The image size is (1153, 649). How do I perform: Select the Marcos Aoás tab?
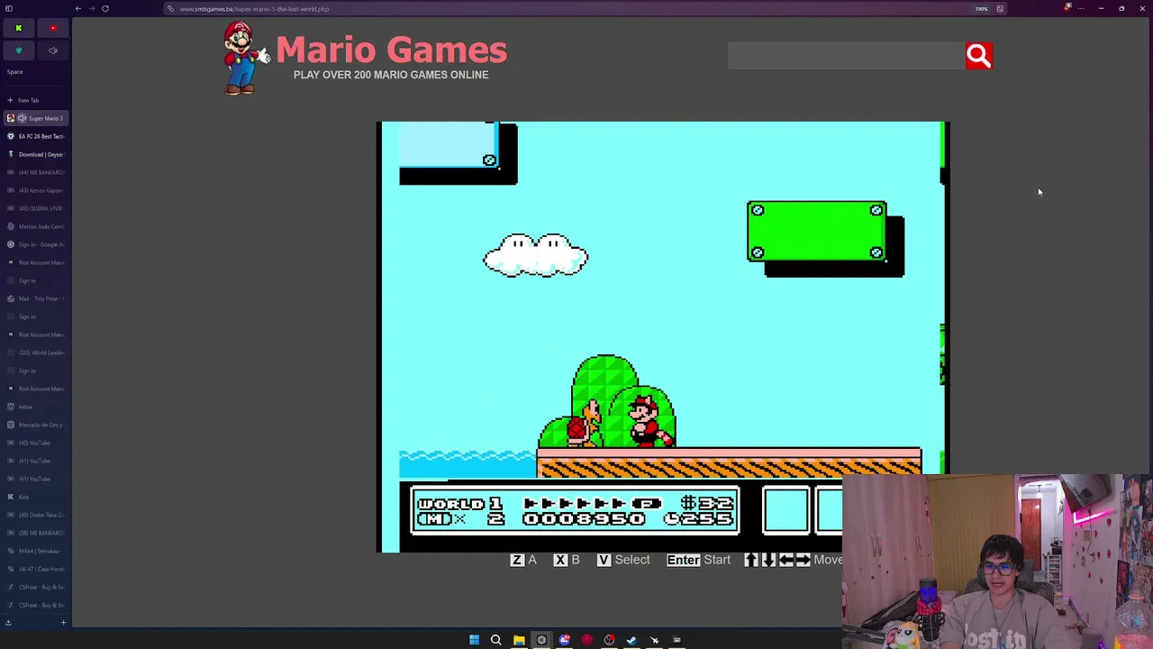(36, 226)
